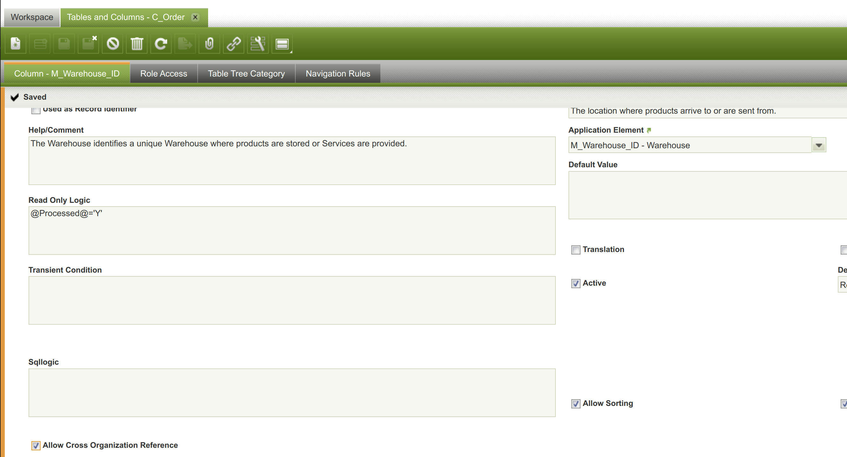The image size is (847, 457).
Task: Refresh the record with the reload icon
Action: (x=161, y=43)
